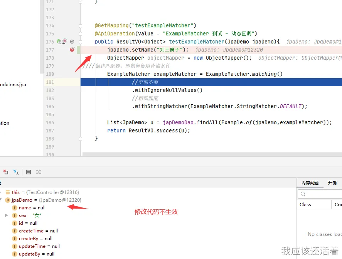This screenshot has height=259, width=342.
Task: Click the @ annotation gutter icon on line 176
Action: coord(72,42)
